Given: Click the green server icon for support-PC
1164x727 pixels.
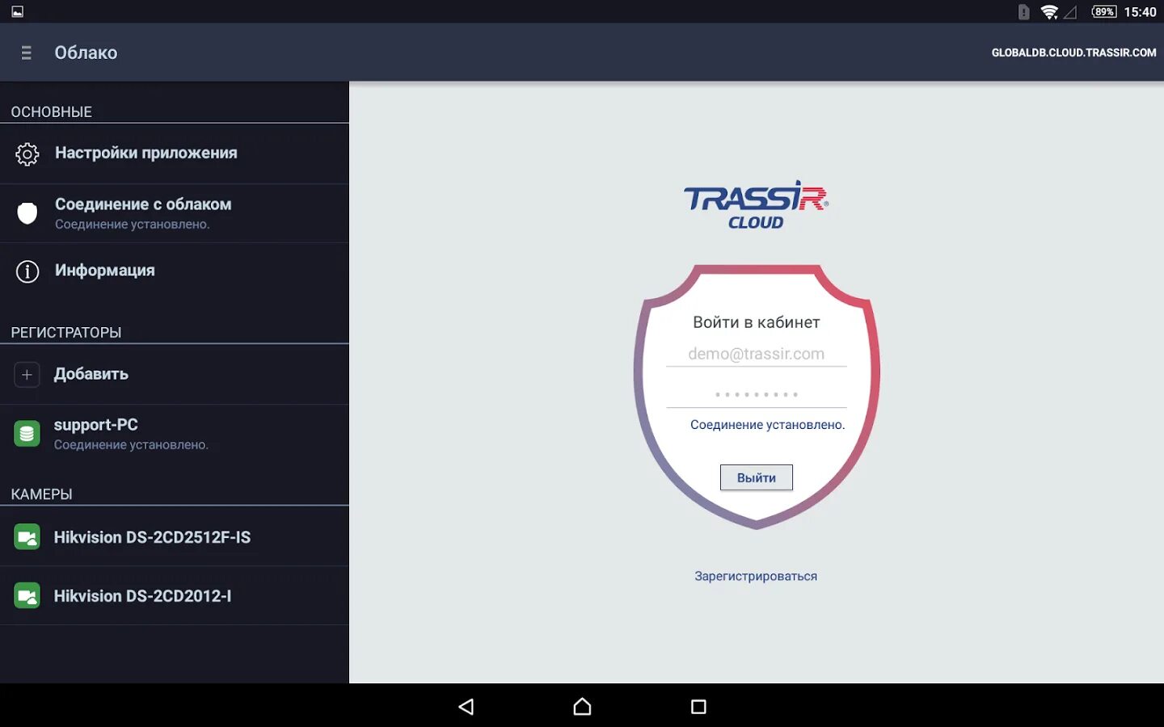Looking at the screenshot, I should pos(27,434).
